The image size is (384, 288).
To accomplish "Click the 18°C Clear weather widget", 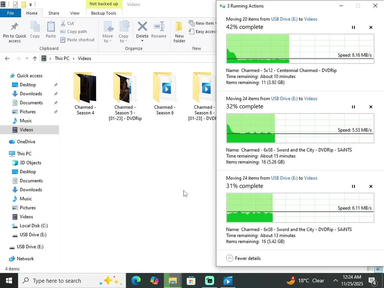I will tap(305, 281).
